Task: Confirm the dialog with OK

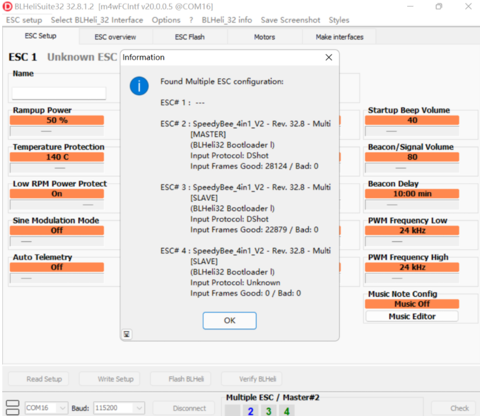Action: tap(229, 321)
